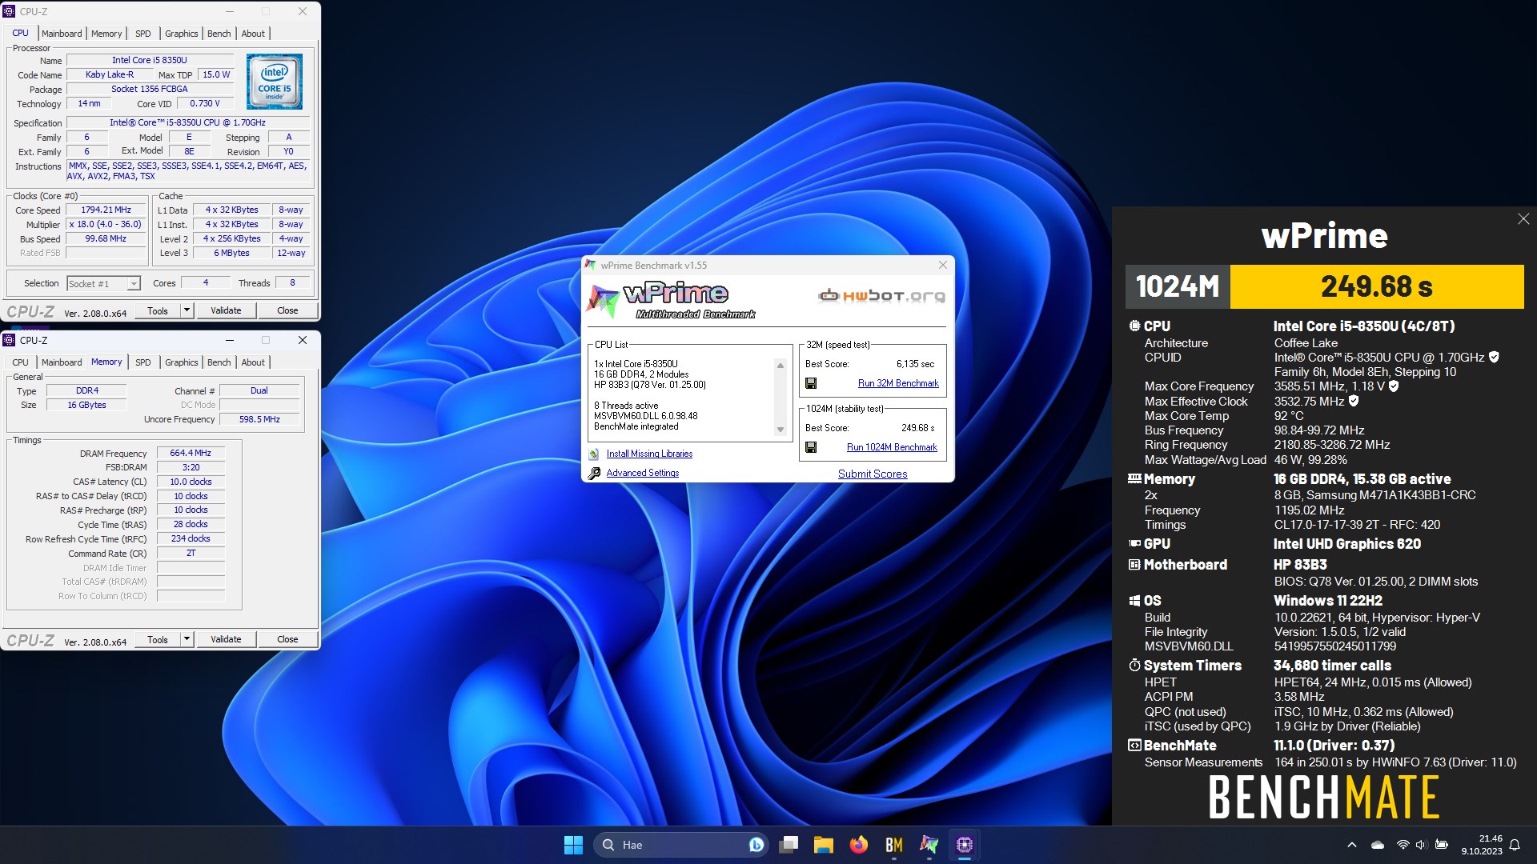
Task: Click the Max Core Temp value 92 °C
Action: pos(1289,416)
